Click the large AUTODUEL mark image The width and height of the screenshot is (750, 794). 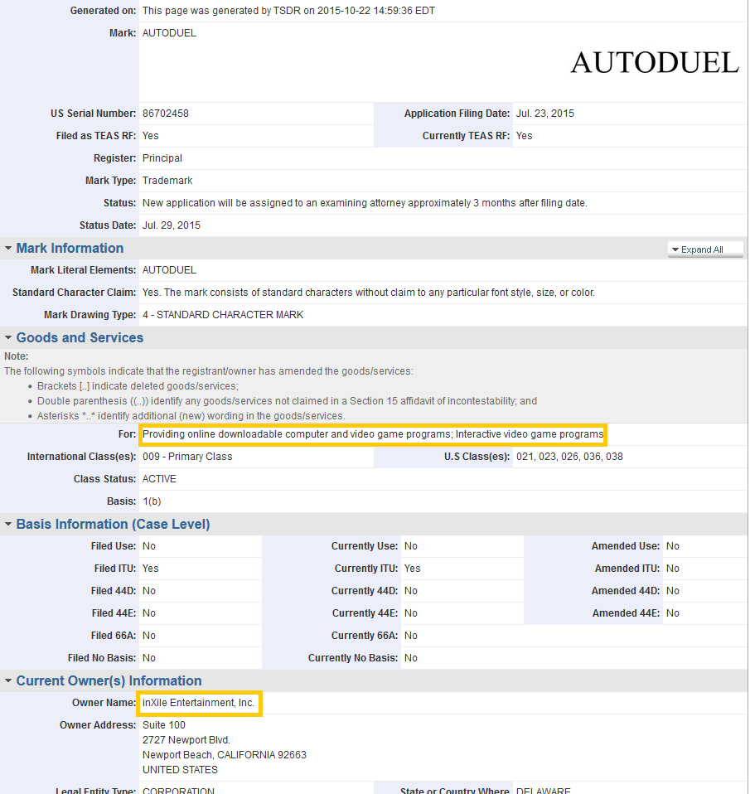point(655,63)
